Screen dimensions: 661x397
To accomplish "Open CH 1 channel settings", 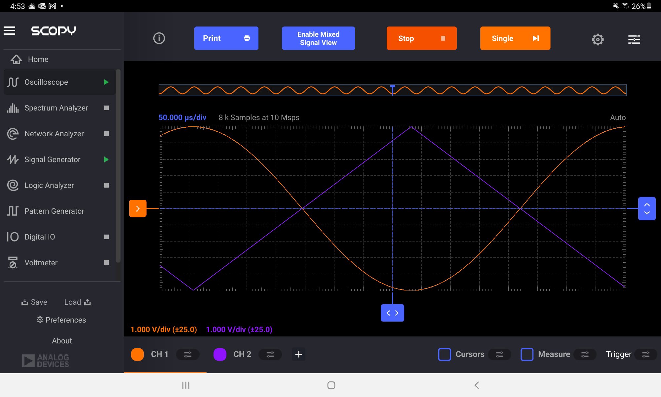I will click(188, 354).
